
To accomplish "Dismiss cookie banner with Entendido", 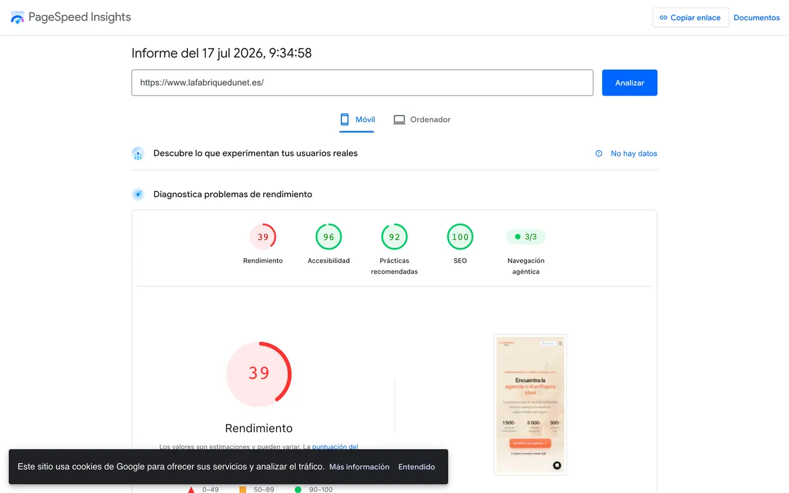I will point(417,467).
